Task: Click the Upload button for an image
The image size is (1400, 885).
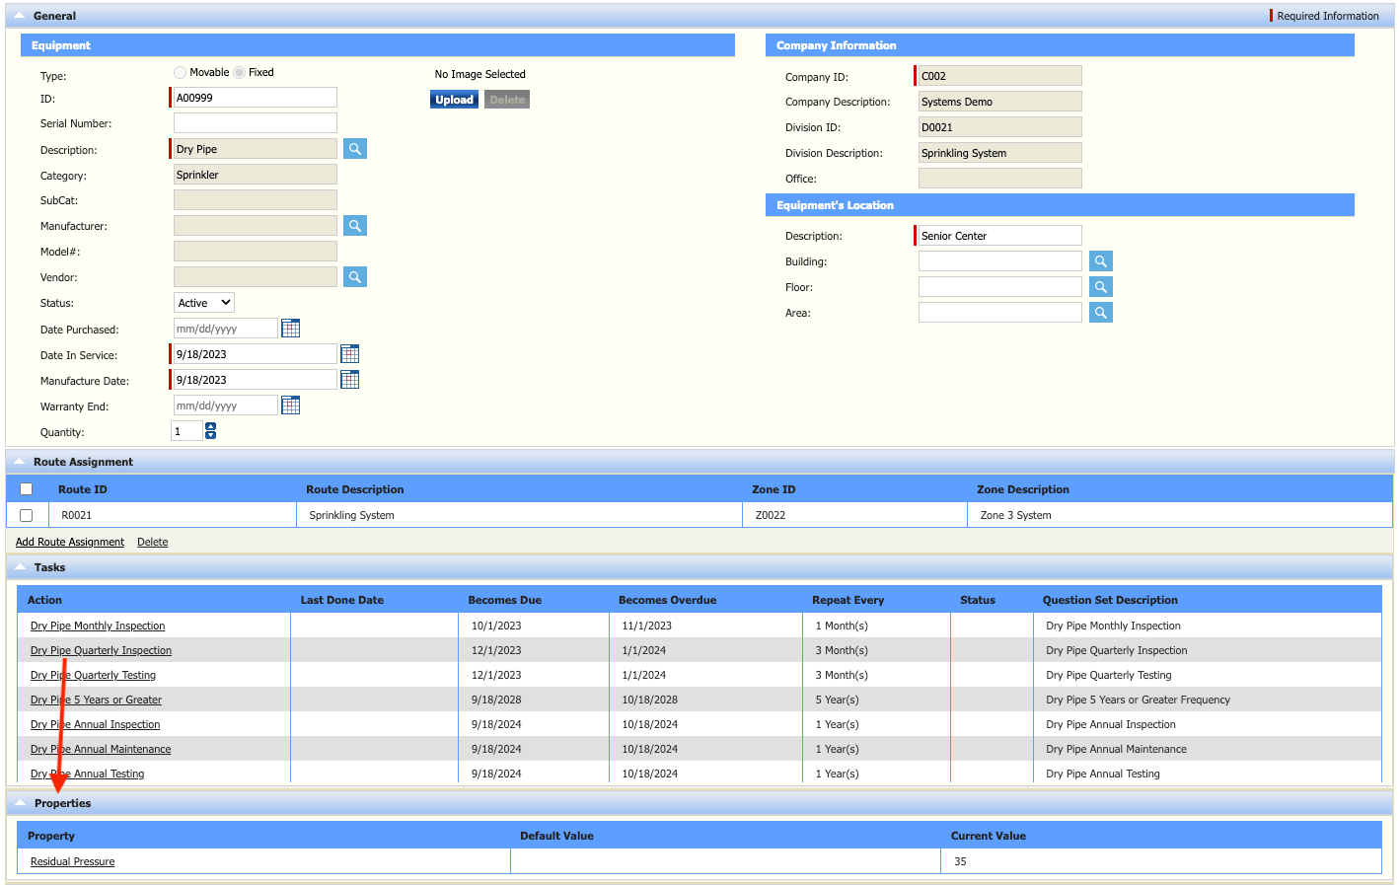Action: 454,99
